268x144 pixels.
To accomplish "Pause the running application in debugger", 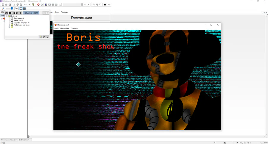I will pos(14,13).
